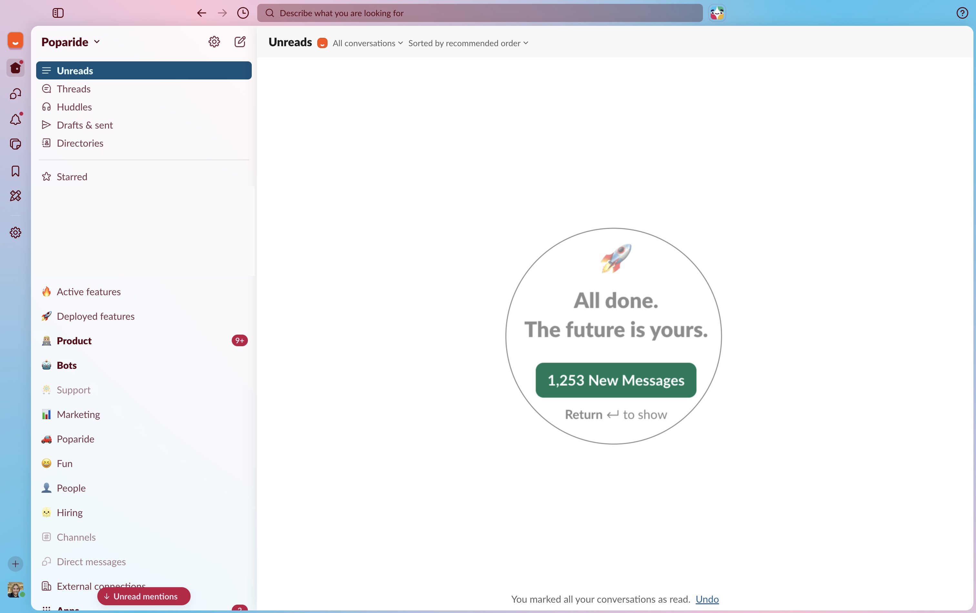Click the help question mark icon

click(x=962, y=13)
